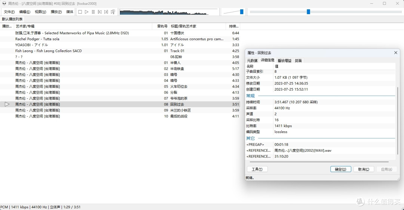Open the 播放(P) menu

click(x=56, y=12)
